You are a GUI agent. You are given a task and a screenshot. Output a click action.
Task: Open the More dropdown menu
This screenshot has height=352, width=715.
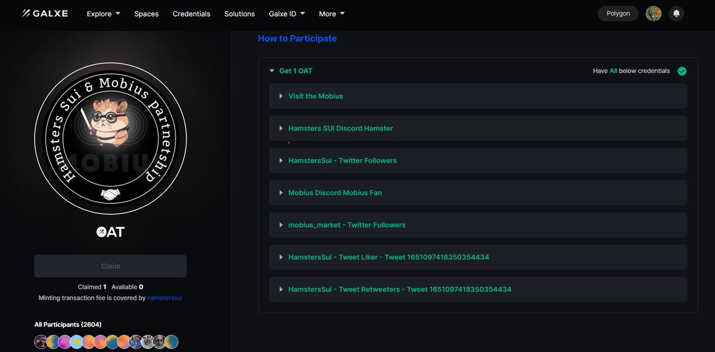point(332,14)
